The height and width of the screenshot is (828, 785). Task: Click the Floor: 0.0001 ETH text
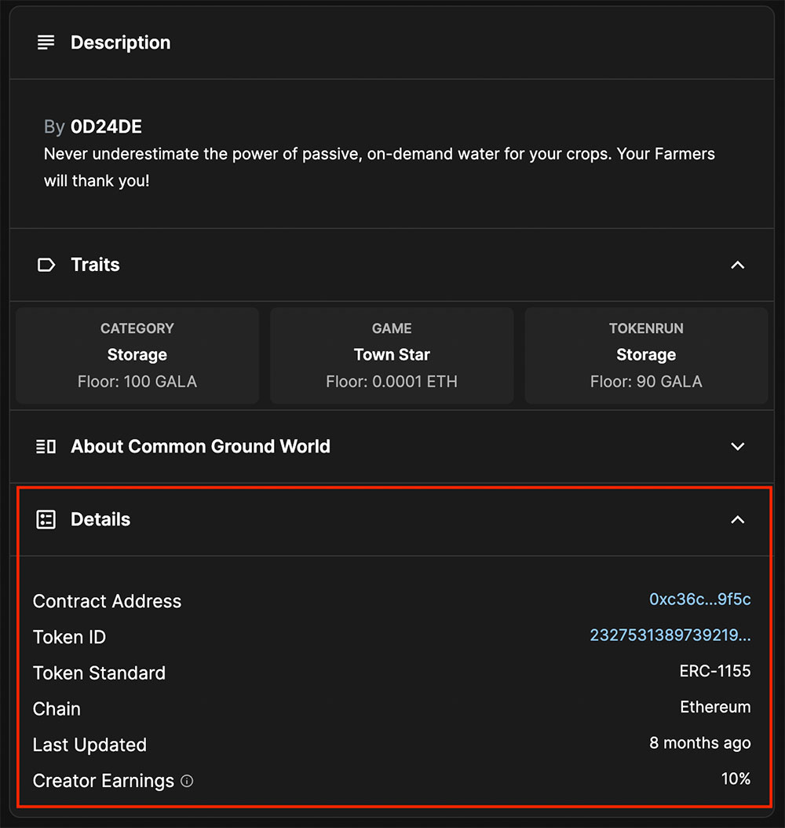tap(392, 382)
